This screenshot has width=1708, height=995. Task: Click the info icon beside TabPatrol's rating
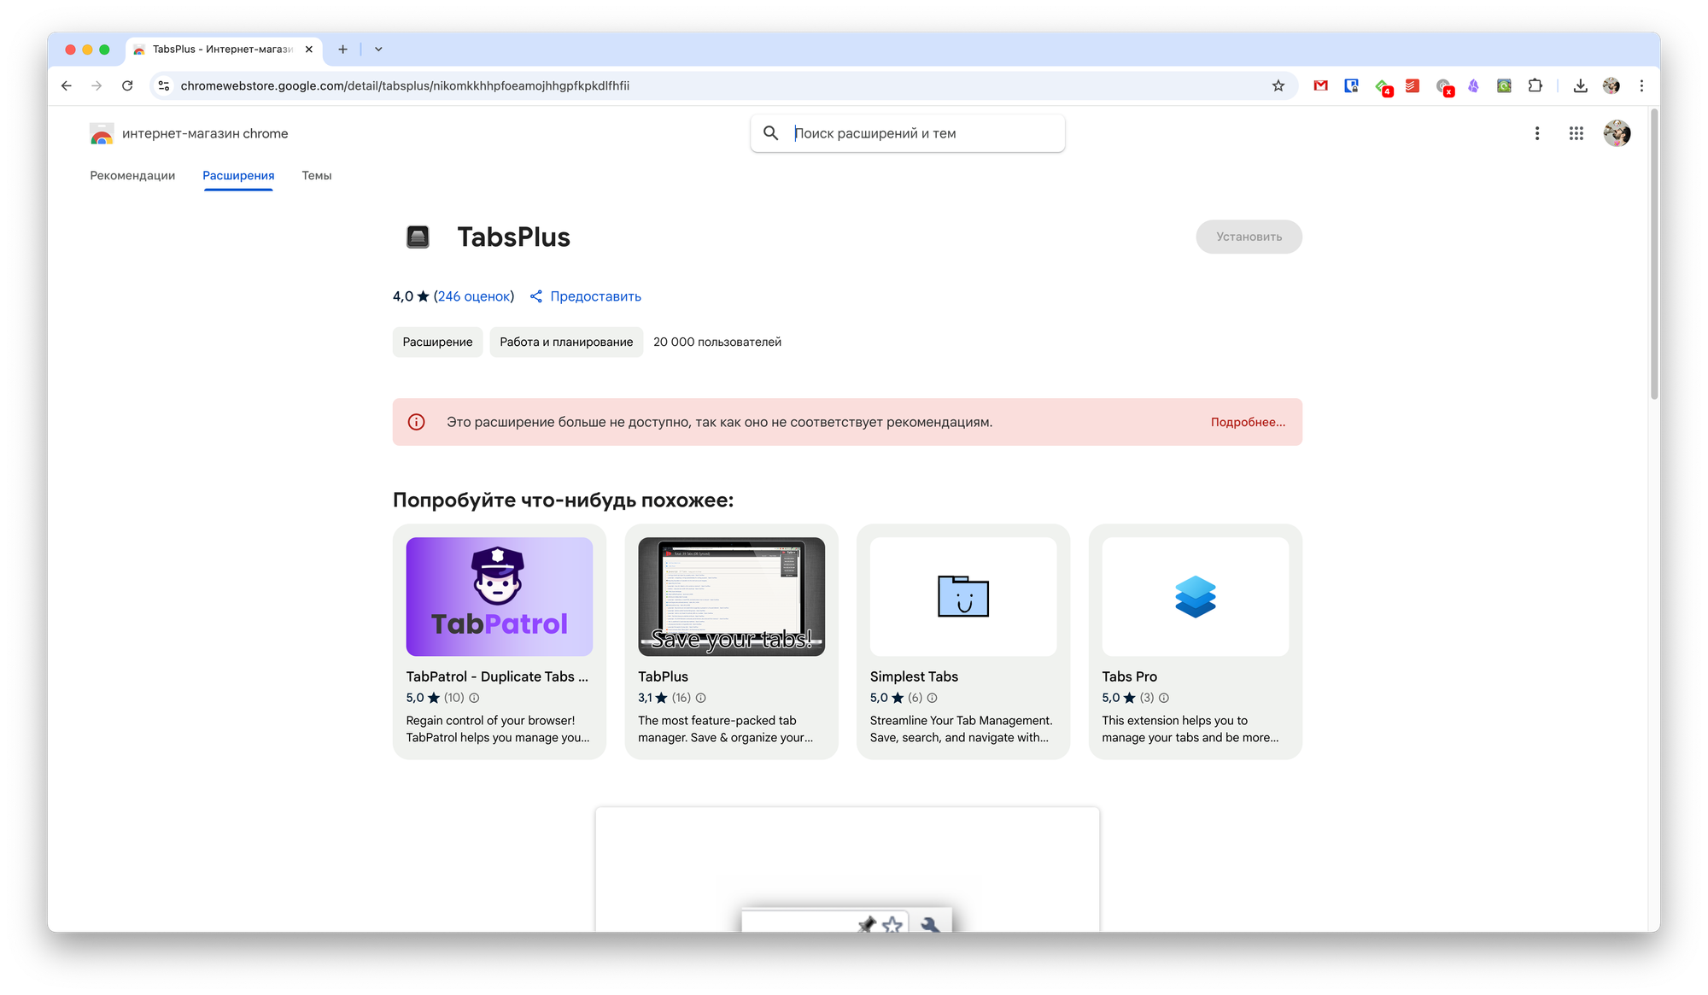[474, 698]
